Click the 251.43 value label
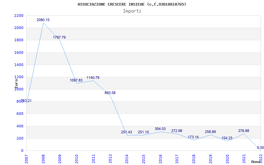Screen dimensions: 264x165 [126, 132]
